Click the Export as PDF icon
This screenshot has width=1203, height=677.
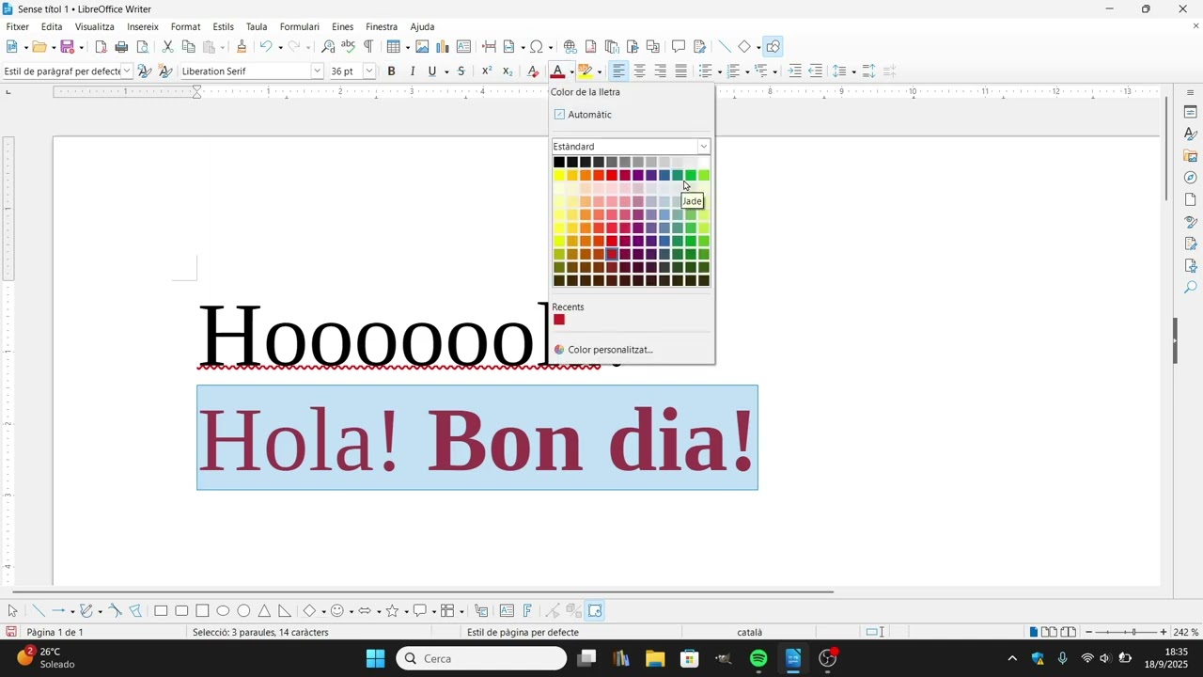(101, 47)
